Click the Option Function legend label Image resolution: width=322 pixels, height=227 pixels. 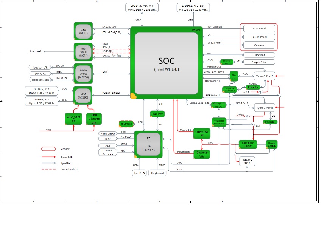69,169
